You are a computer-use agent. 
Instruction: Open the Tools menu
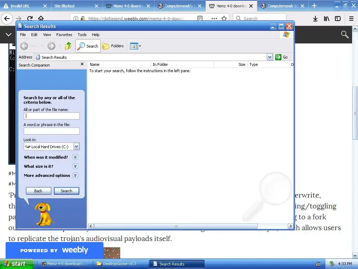[82, 35]
